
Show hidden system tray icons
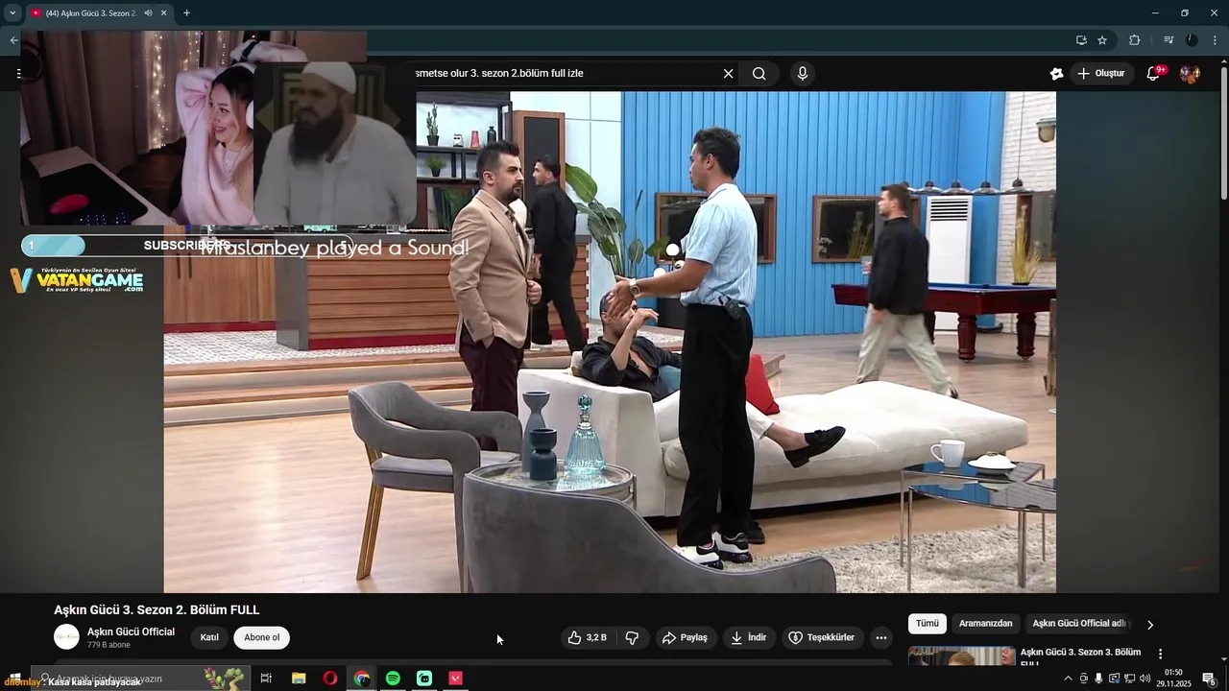point(1068,679)
